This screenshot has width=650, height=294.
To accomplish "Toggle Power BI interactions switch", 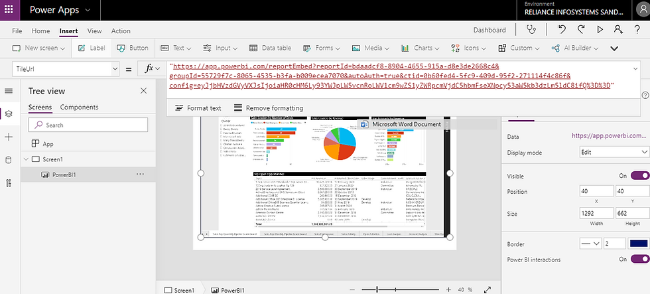I will click(x=639, y=259).
